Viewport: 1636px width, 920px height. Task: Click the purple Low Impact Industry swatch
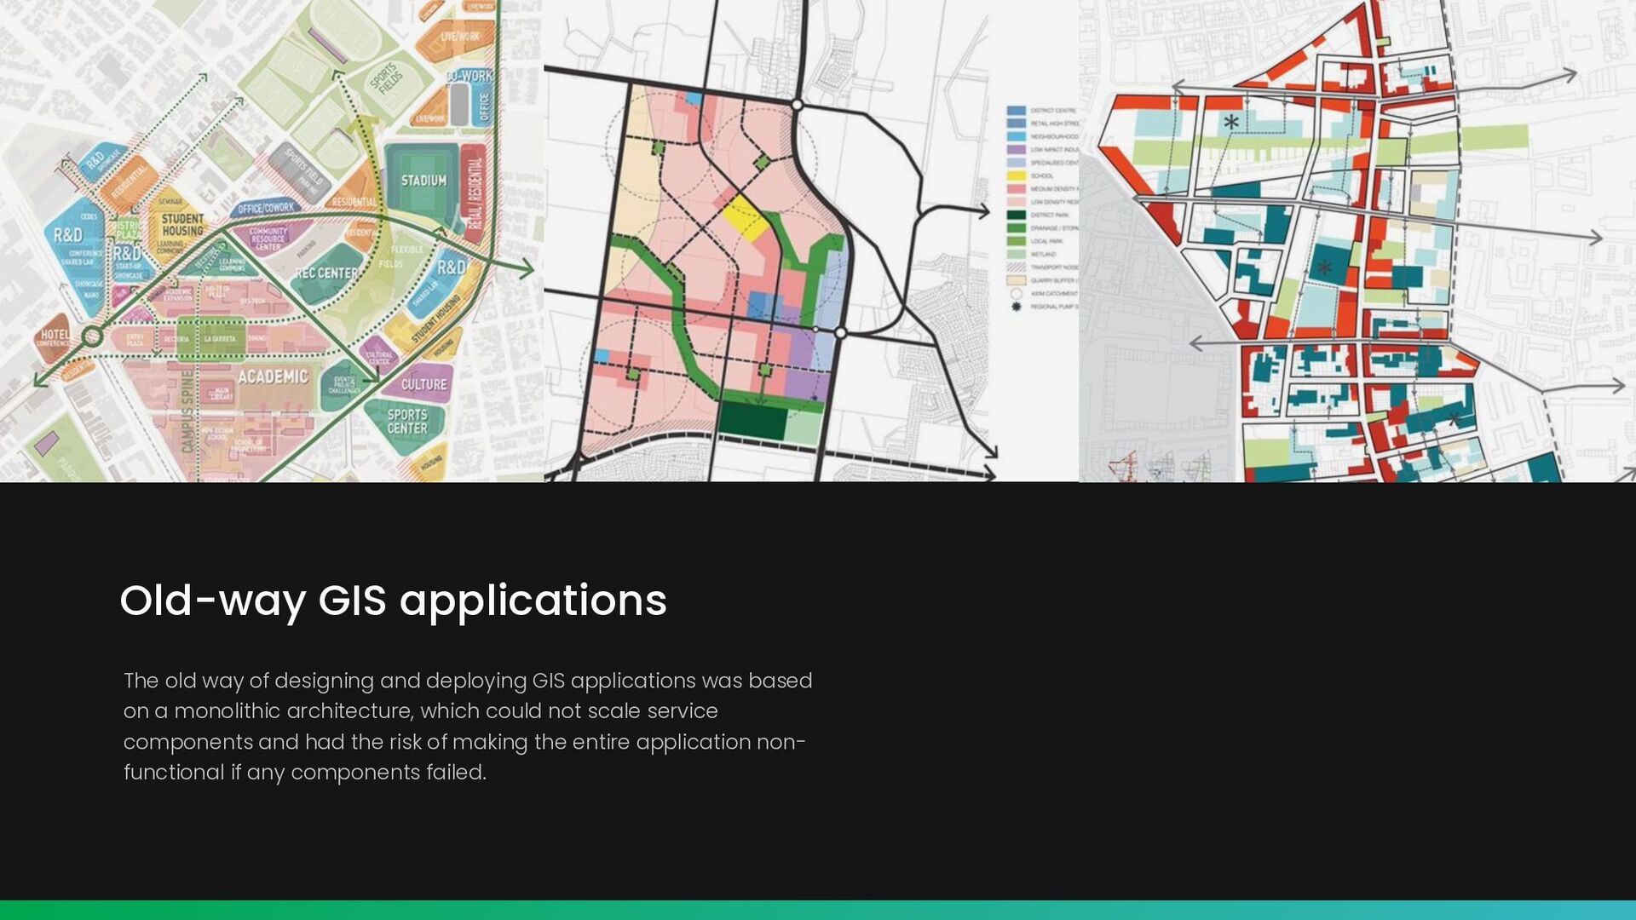click(x=1016, y=149)
